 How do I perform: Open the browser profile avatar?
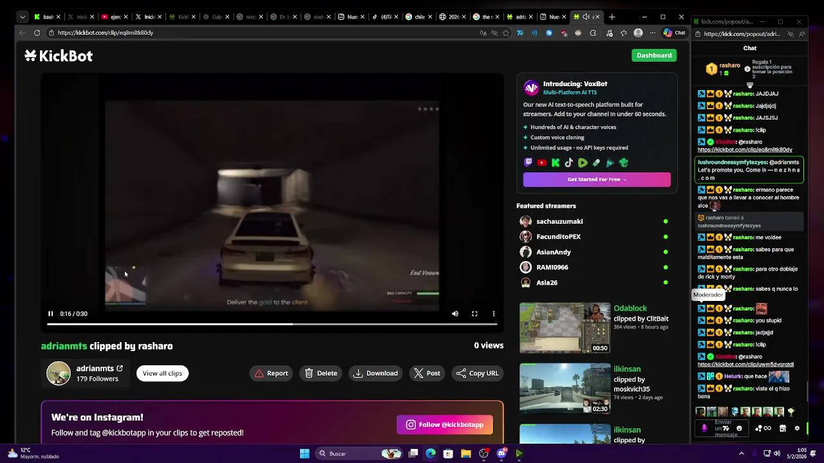(x=638, y=33)
